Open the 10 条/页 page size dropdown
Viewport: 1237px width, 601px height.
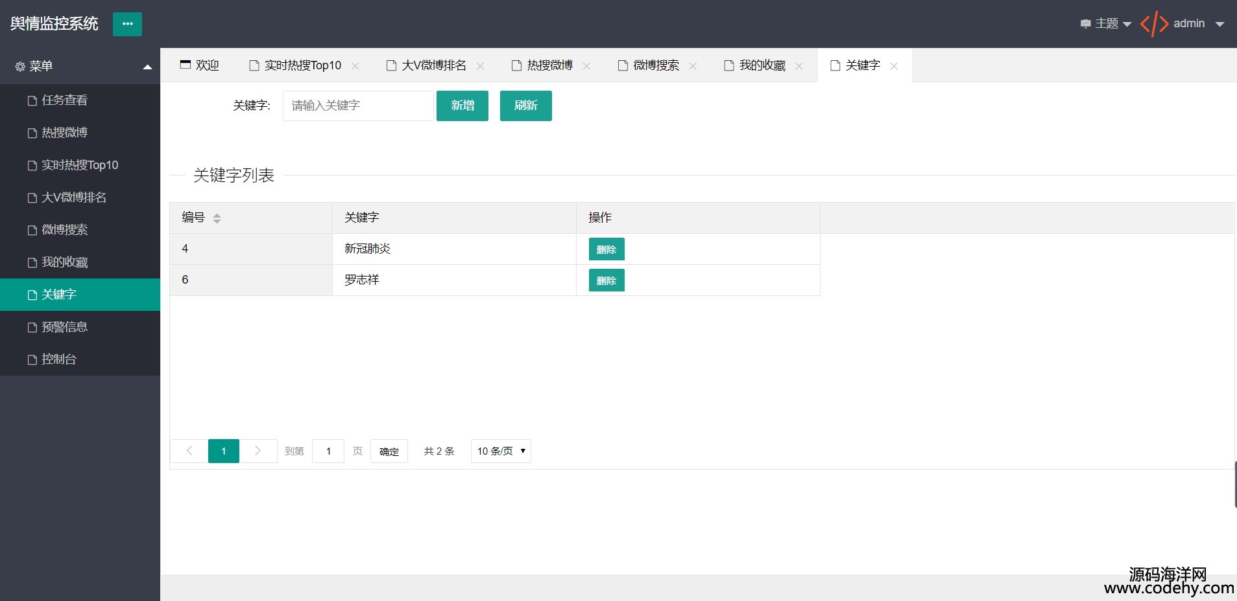click(501, 451)
